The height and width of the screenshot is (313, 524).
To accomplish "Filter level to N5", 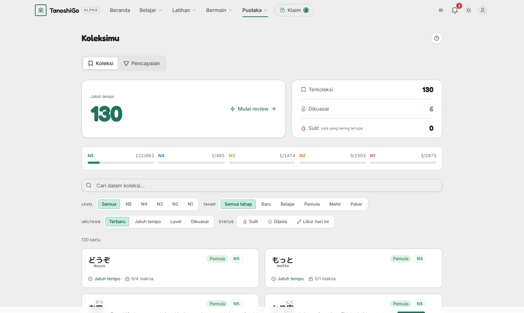I will [x=128, y=204].
